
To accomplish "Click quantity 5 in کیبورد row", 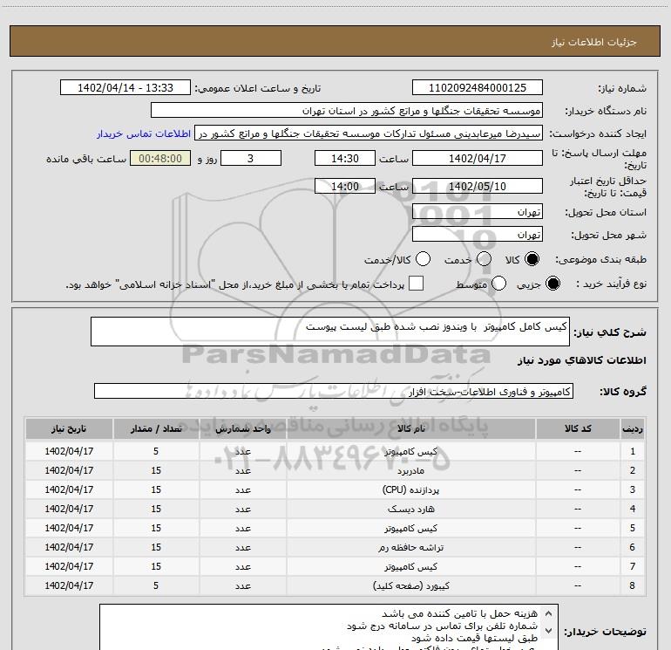I will pos(156,585).
